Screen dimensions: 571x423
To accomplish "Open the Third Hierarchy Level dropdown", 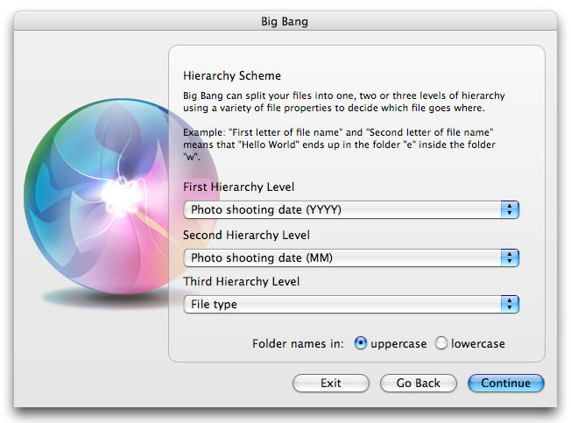I will [351, 304].
